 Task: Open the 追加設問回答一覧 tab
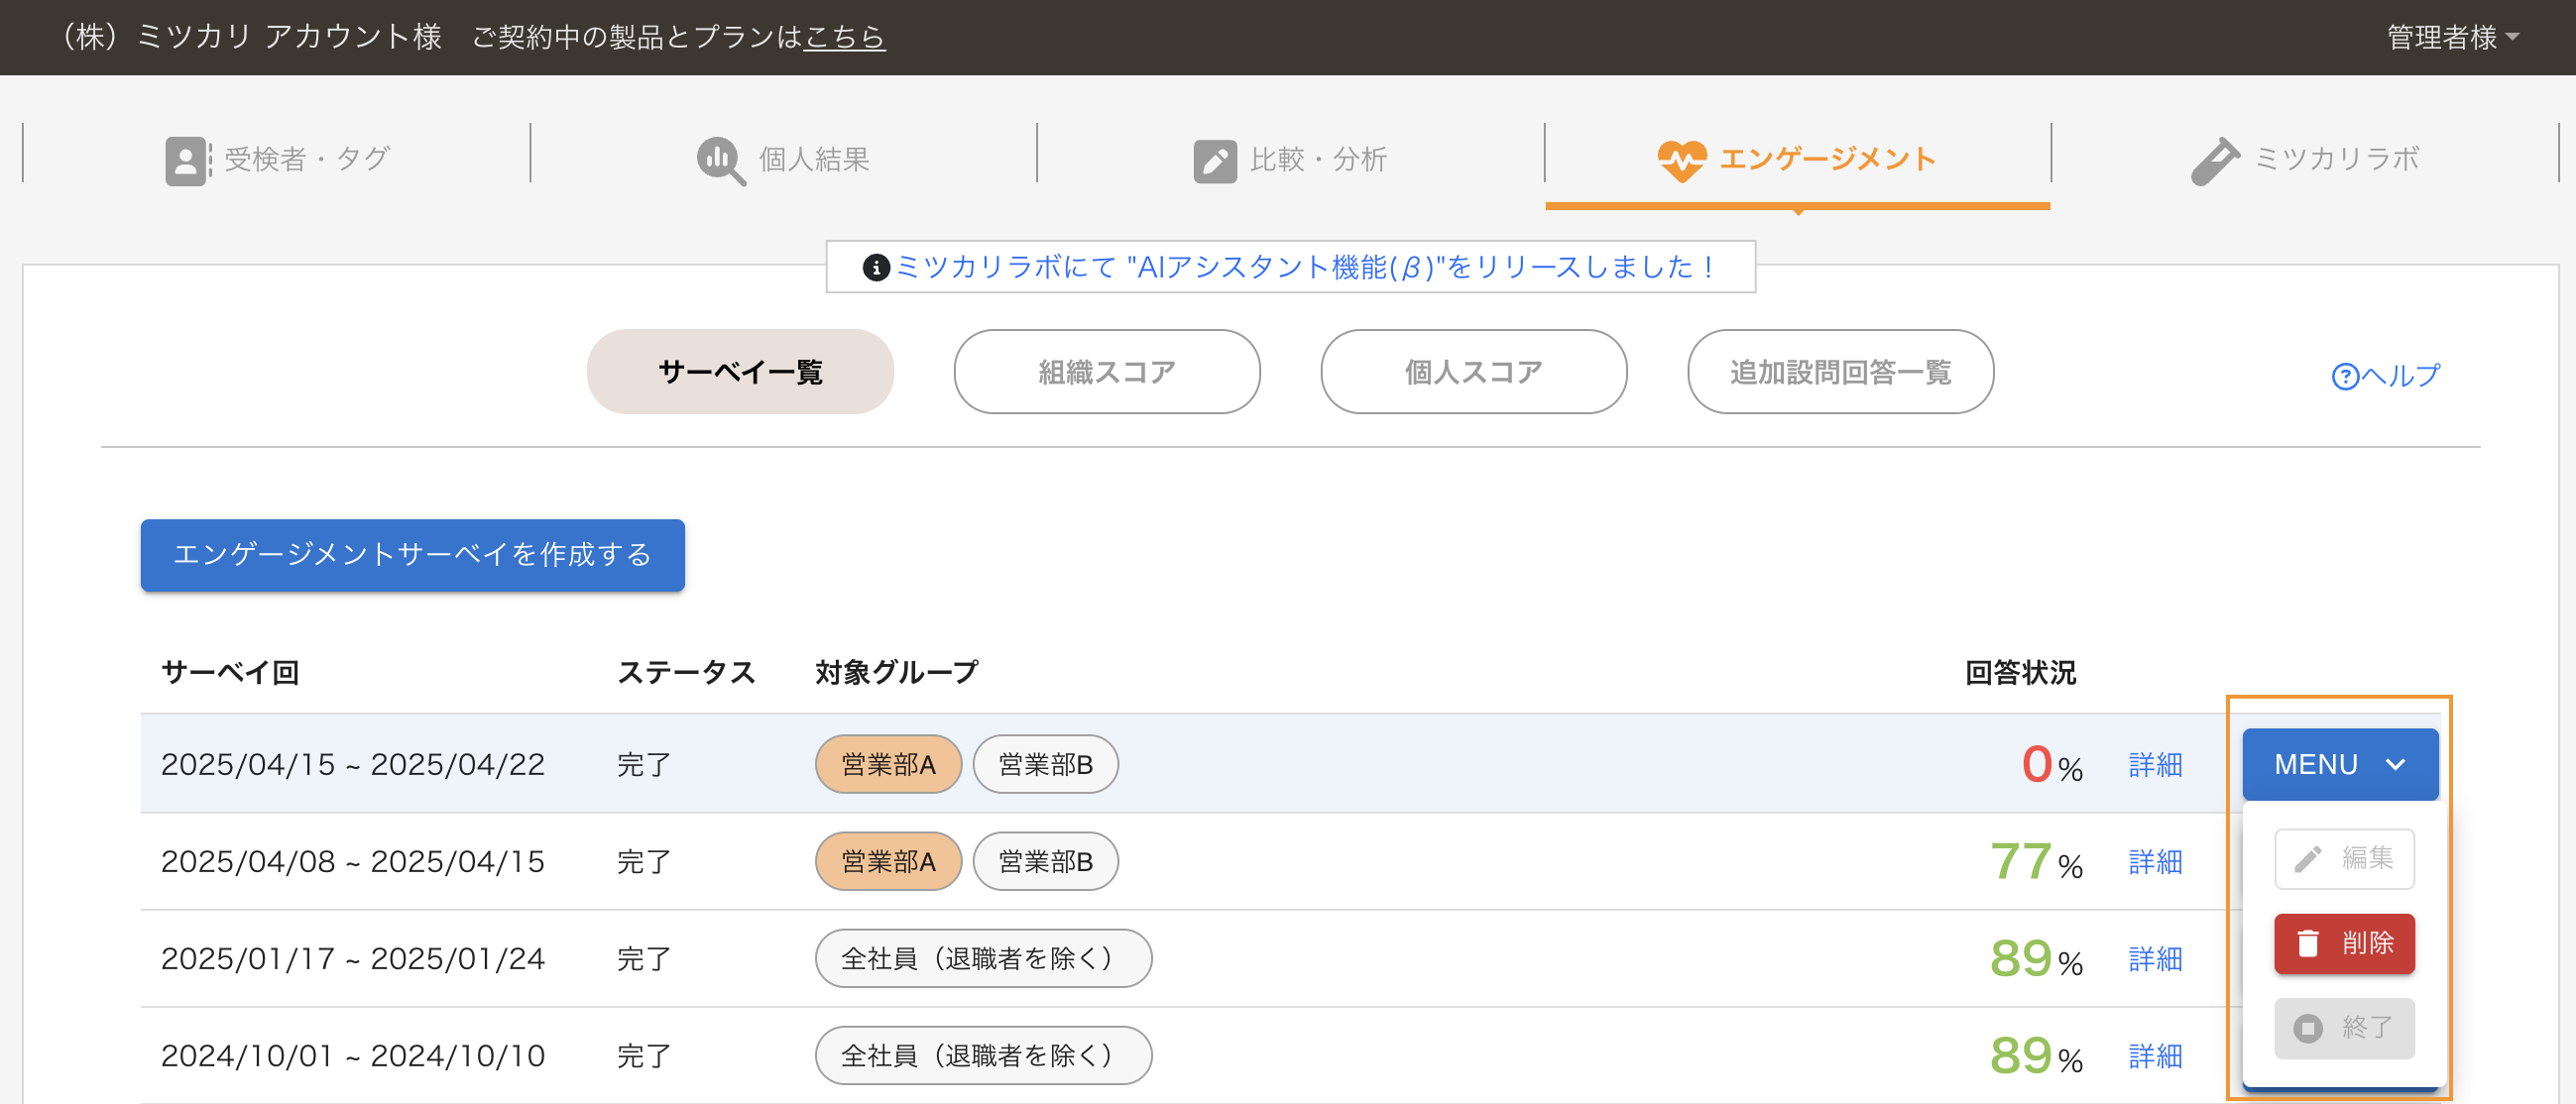tap(1840, 372)
